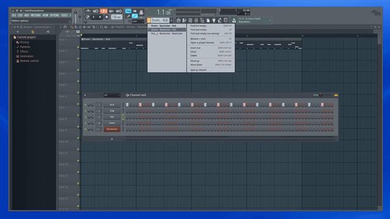The image size is (390, 219).
Task: Toggle the first step of Kick row
Action: pos(127,105)
